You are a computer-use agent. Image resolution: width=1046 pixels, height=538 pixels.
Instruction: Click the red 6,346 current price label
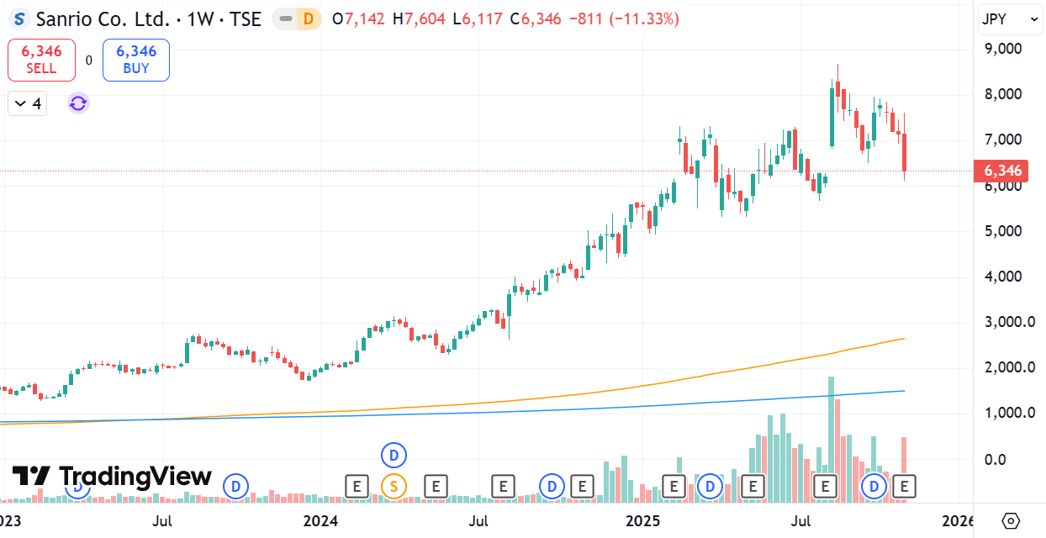(1002, 171)
